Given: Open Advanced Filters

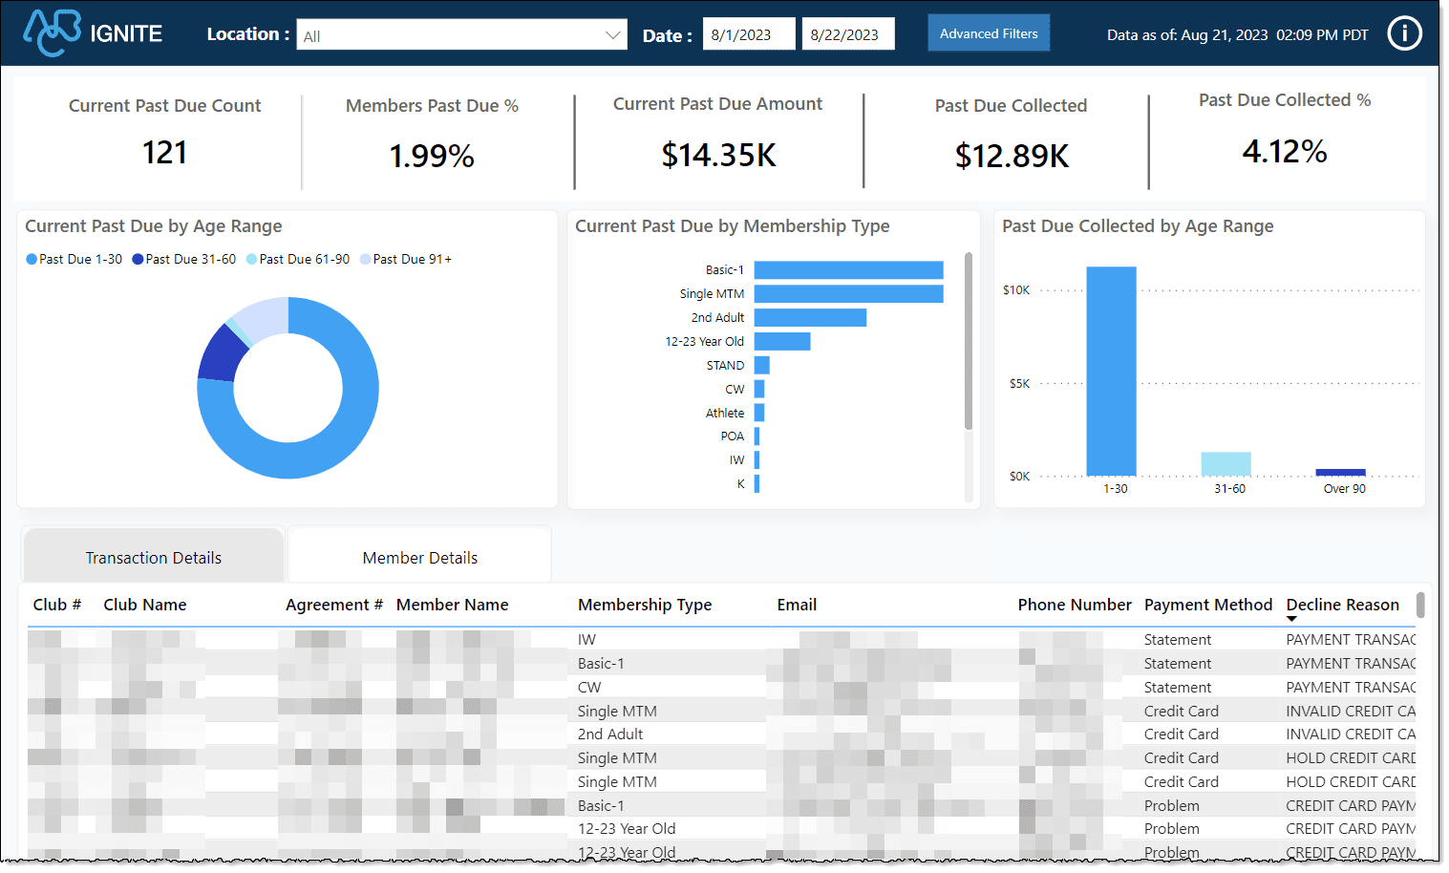Looking at the screenshot, I should tap(989, 33).
